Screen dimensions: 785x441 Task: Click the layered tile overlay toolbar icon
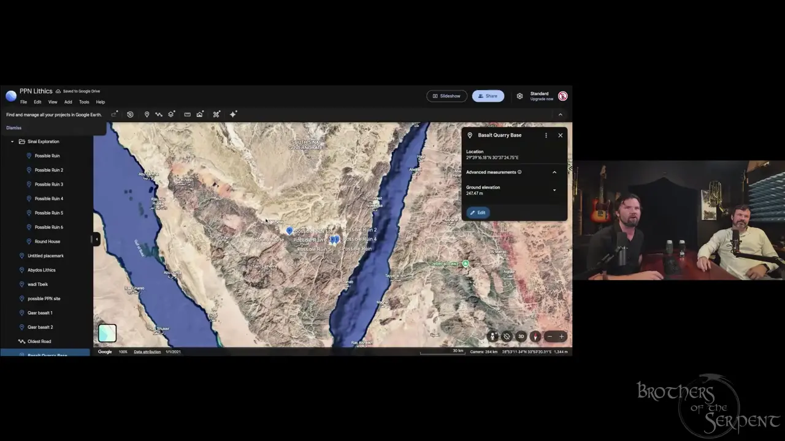tap(172, 114)
